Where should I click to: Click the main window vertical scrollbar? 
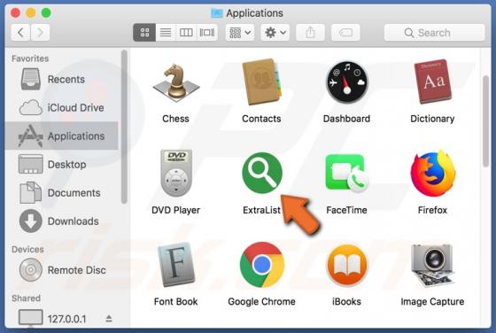(486, 120)
